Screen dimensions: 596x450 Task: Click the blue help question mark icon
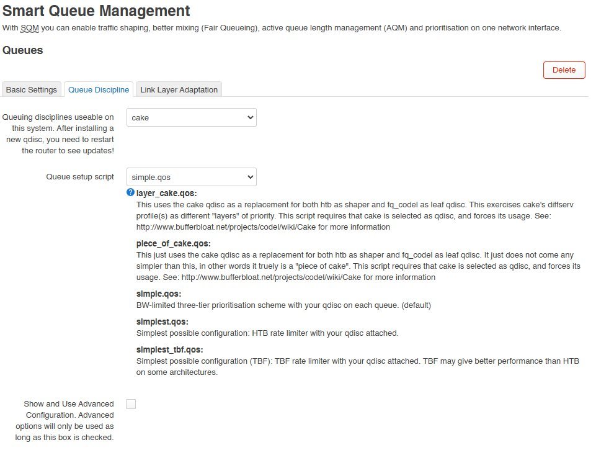click(x=130, y=192)
